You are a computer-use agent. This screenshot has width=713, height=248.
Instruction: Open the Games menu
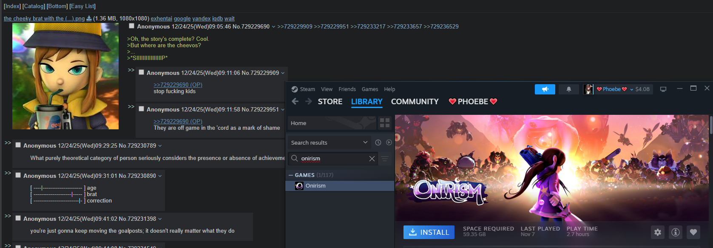coord(370,89)
